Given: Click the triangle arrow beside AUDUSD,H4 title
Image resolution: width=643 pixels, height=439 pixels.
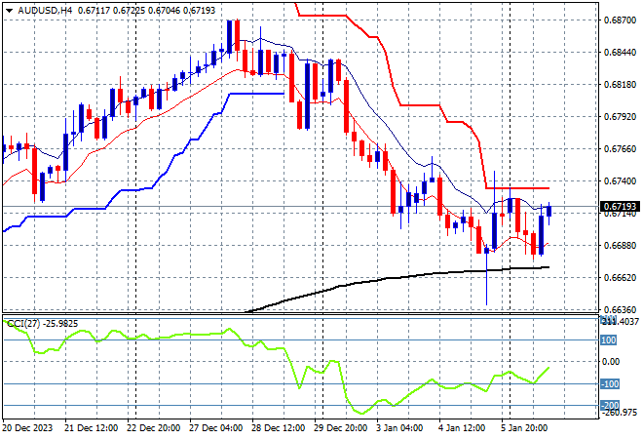Looking at the screenshot, I should [8, 9].
